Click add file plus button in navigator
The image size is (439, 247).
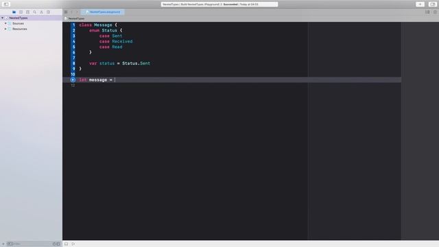[x=3, y=244]
